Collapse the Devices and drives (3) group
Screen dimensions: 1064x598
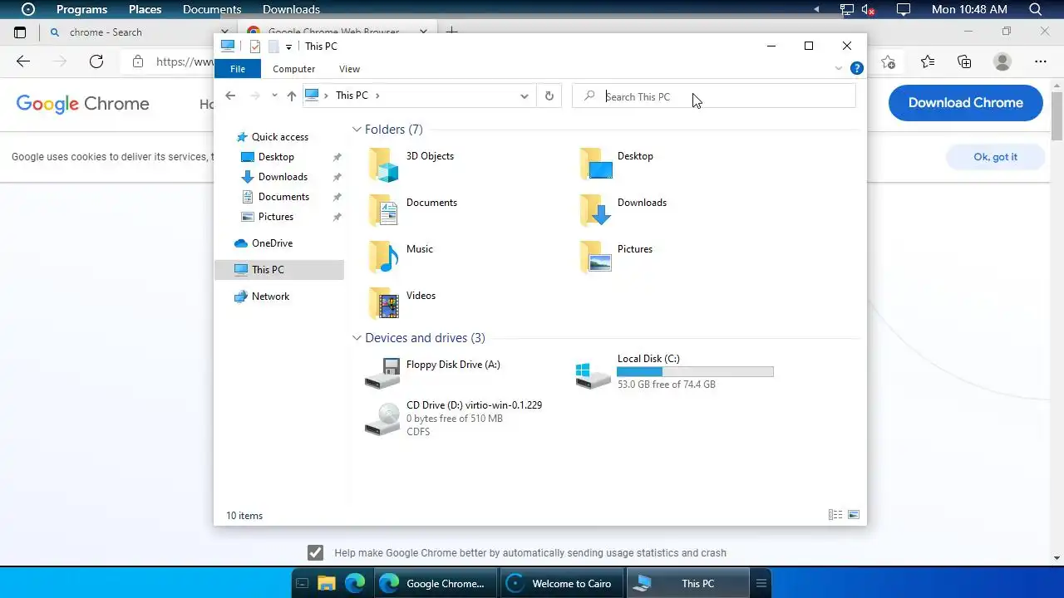[x=357, y=338]
